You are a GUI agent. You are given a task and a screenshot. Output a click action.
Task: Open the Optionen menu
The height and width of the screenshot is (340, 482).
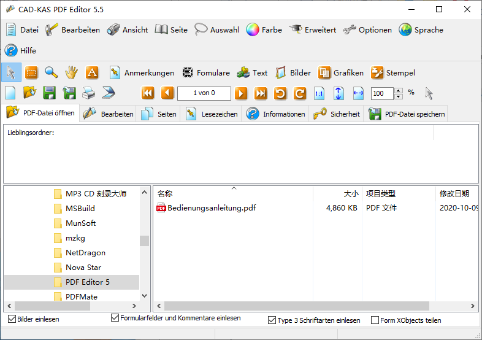(367, 30)
